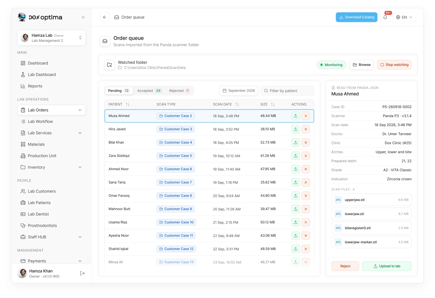Log out using the exit icon
This screenshot has height=298, width=435.
(82, 273)
